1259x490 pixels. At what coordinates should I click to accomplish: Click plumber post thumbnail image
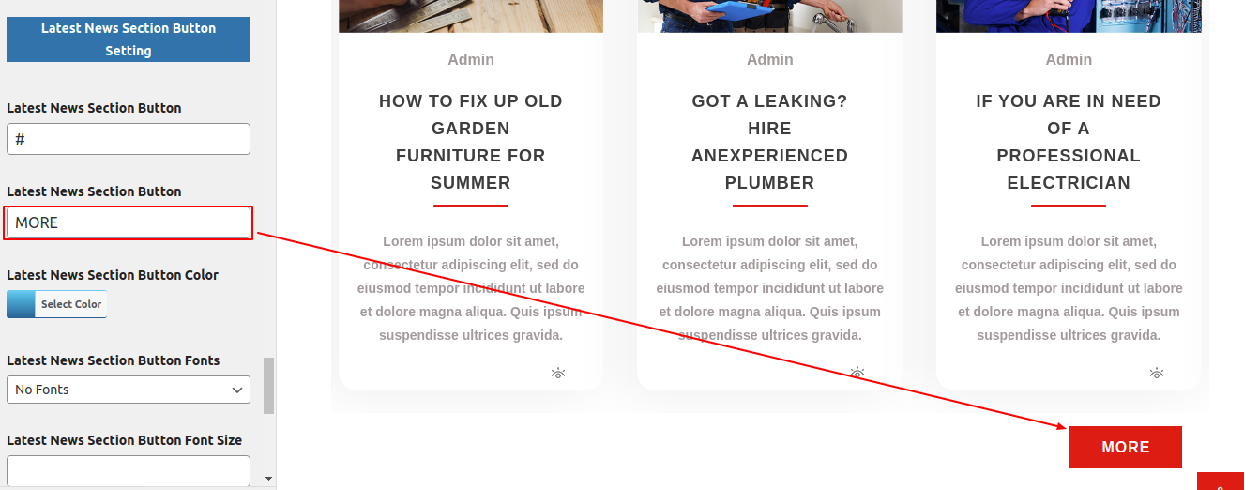(x=770, y=16)
